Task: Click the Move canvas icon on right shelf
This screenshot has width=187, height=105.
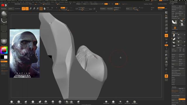Action: tap(166, 55)
